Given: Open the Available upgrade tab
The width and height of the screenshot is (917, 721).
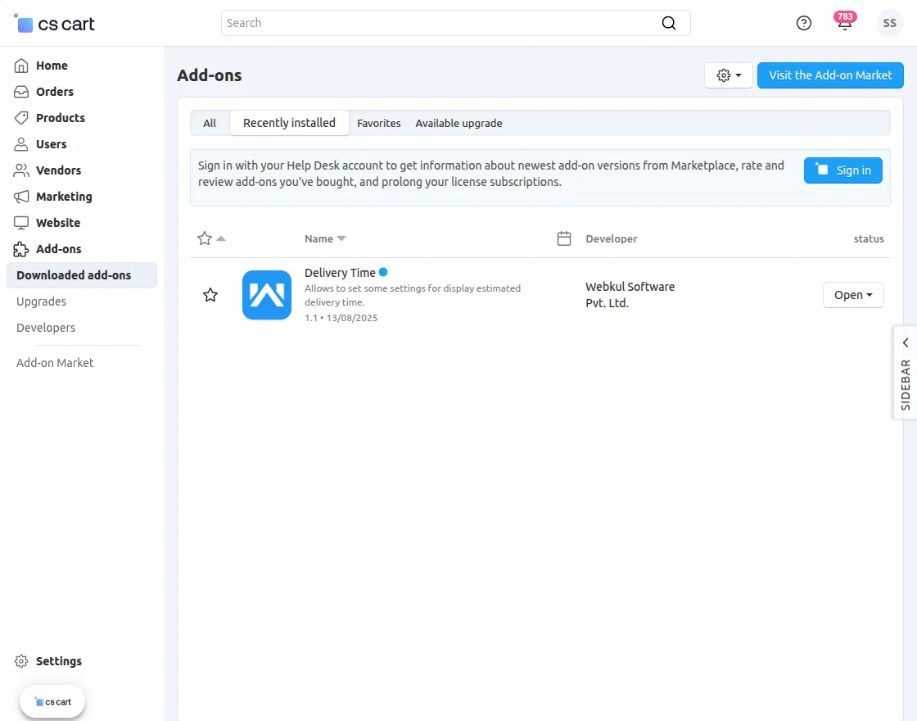Looking at the screenshot, I should tap(458, 124).
